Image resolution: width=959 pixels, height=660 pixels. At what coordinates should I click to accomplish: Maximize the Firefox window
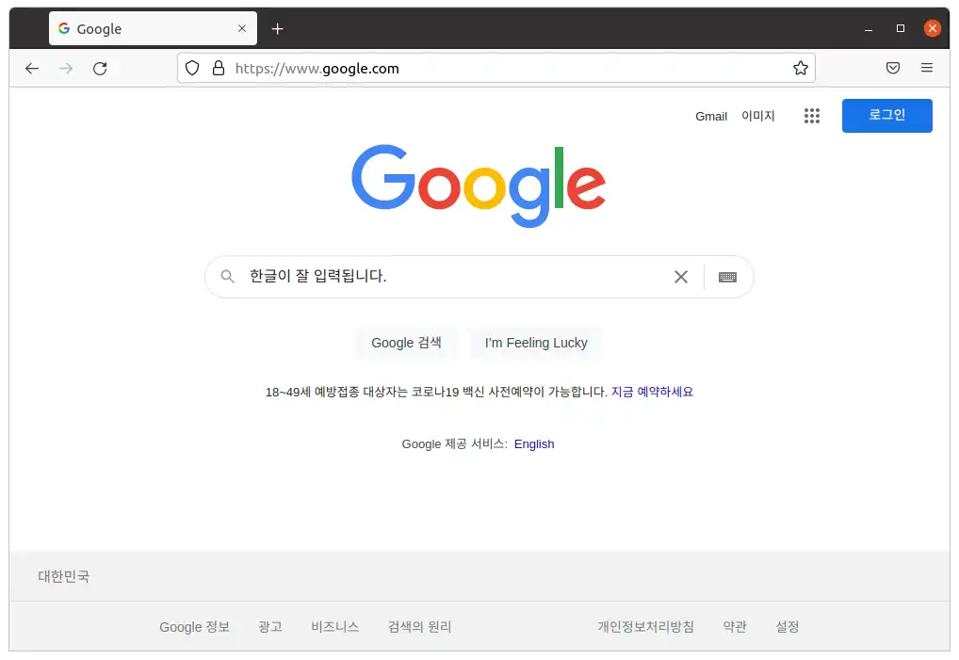click(x=901, y=28)
